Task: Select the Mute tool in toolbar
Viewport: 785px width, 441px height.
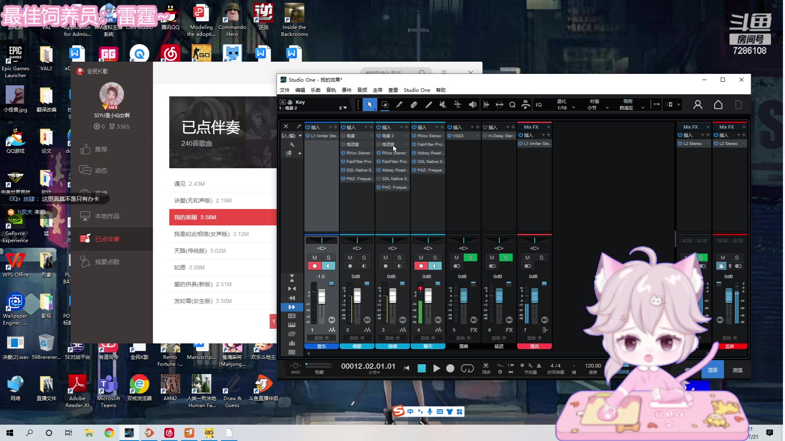Action: click(x=443, y=105)
